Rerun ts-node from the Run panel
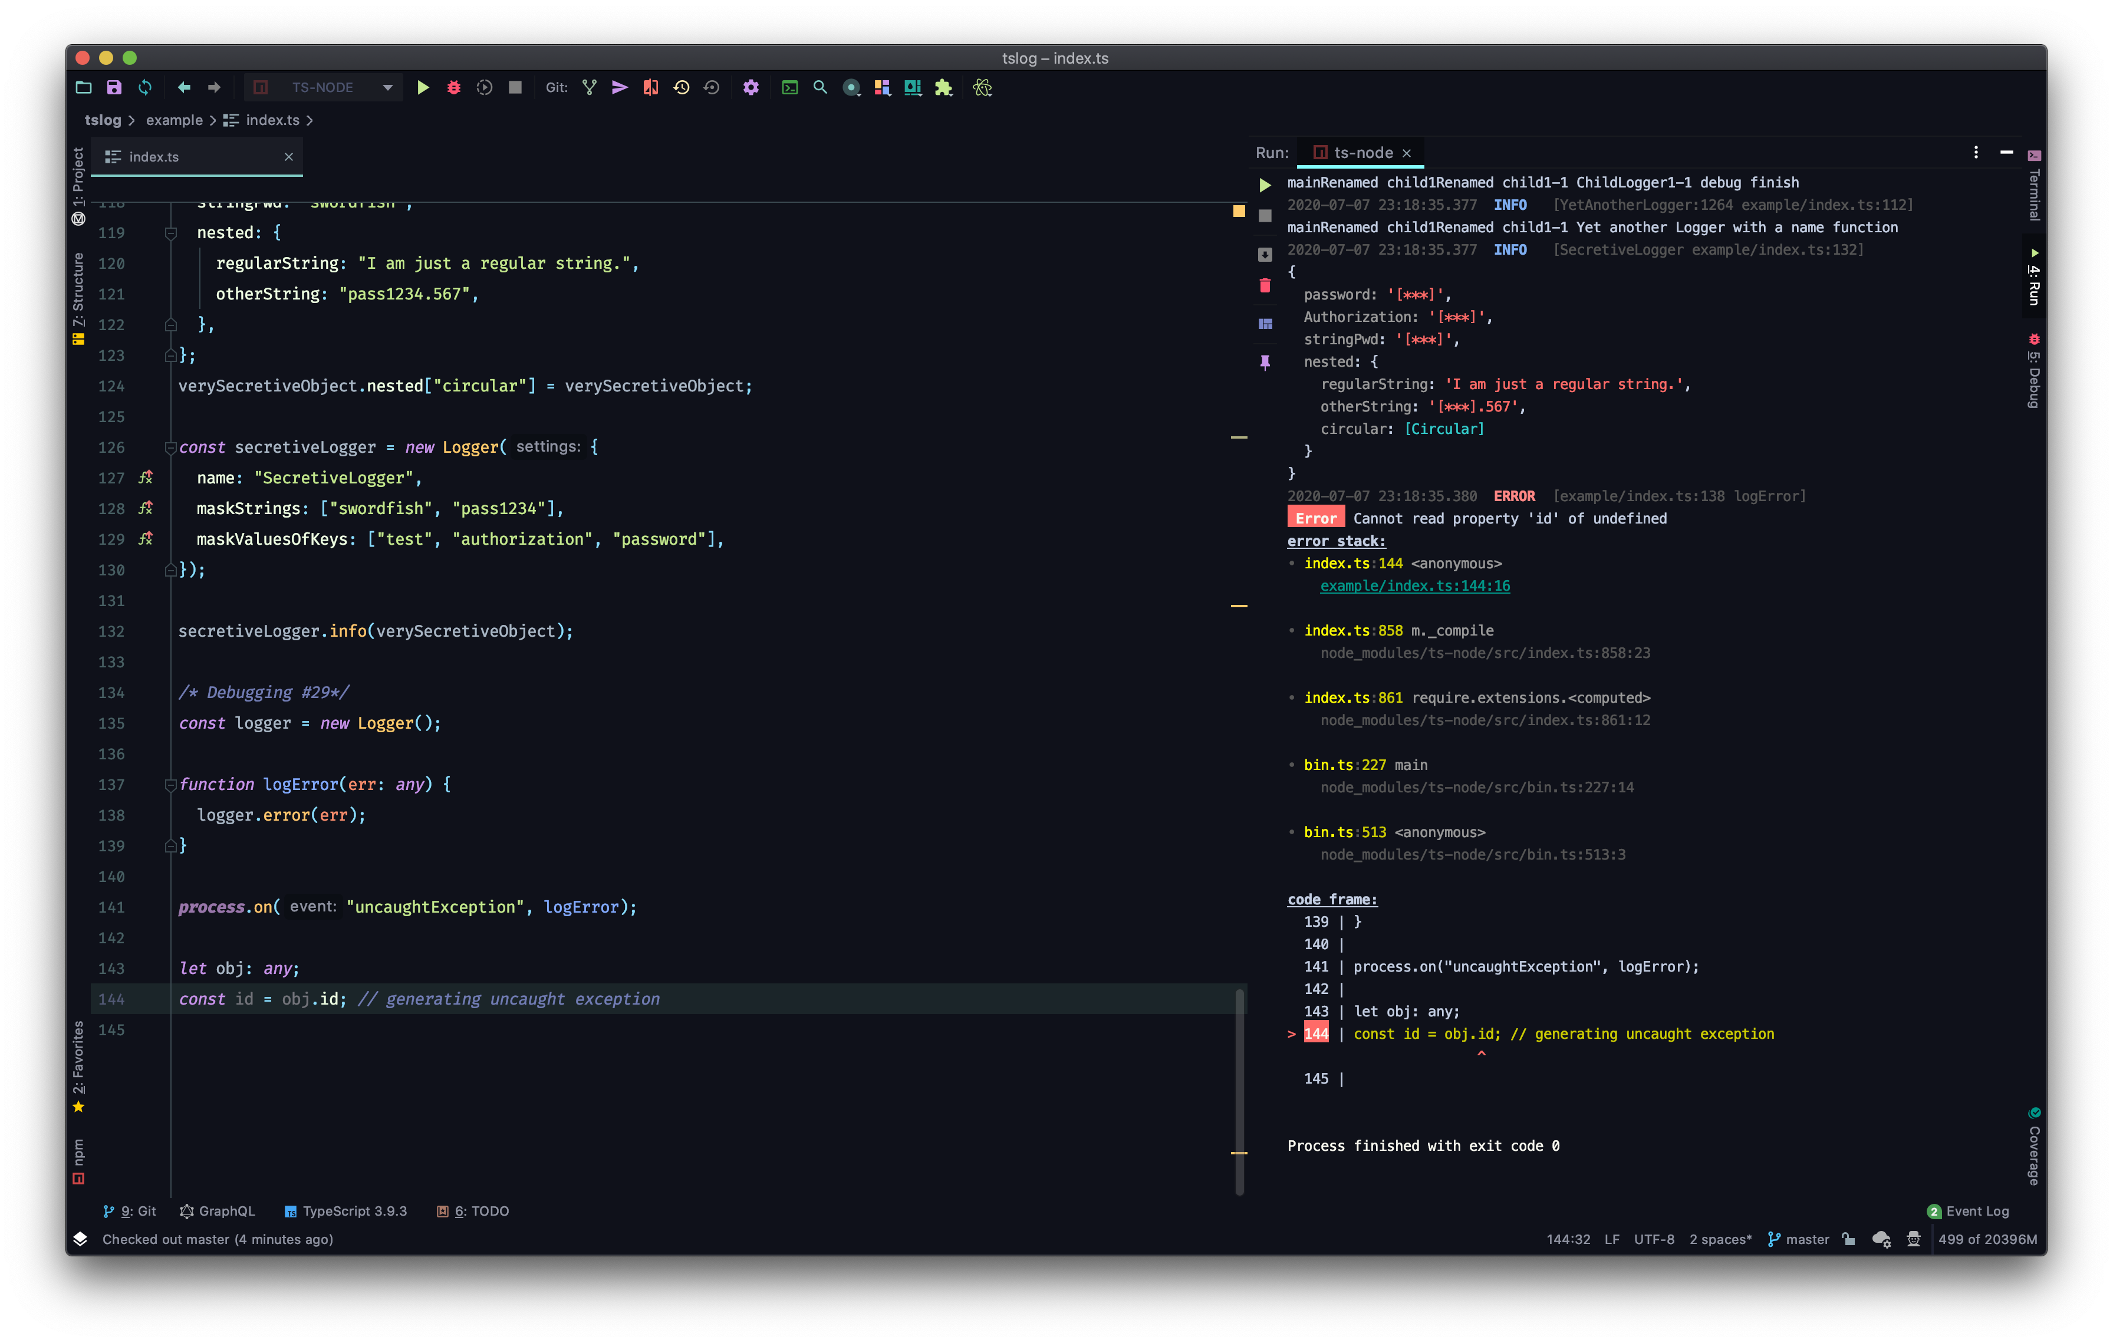This screenshot has width=2113, height=1343. point(1265,184)
